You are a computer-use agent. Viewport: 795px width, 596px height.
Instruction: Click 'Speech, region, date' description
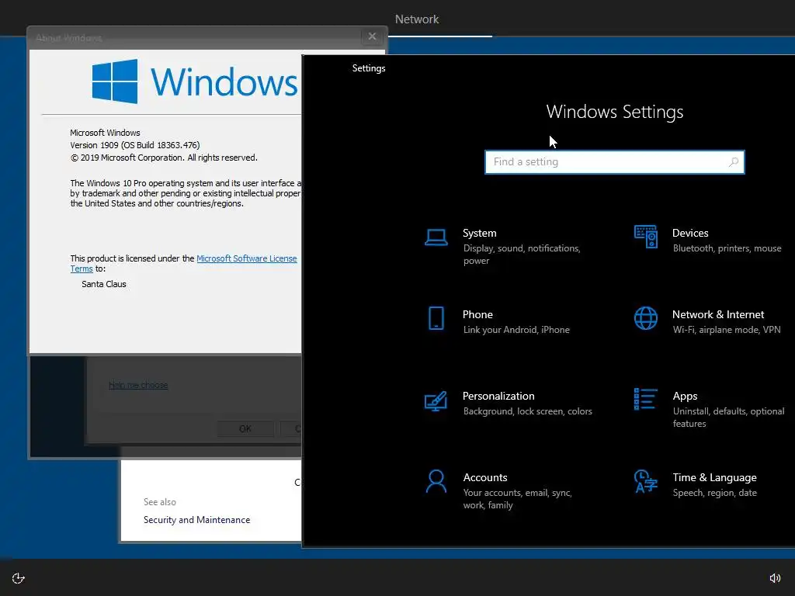[714, 493]
